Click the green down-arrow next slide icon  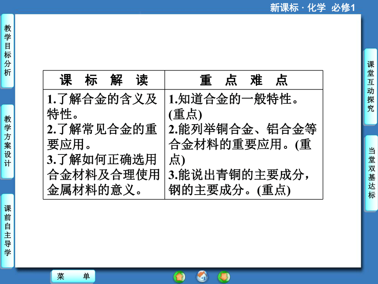coord(224,277)
